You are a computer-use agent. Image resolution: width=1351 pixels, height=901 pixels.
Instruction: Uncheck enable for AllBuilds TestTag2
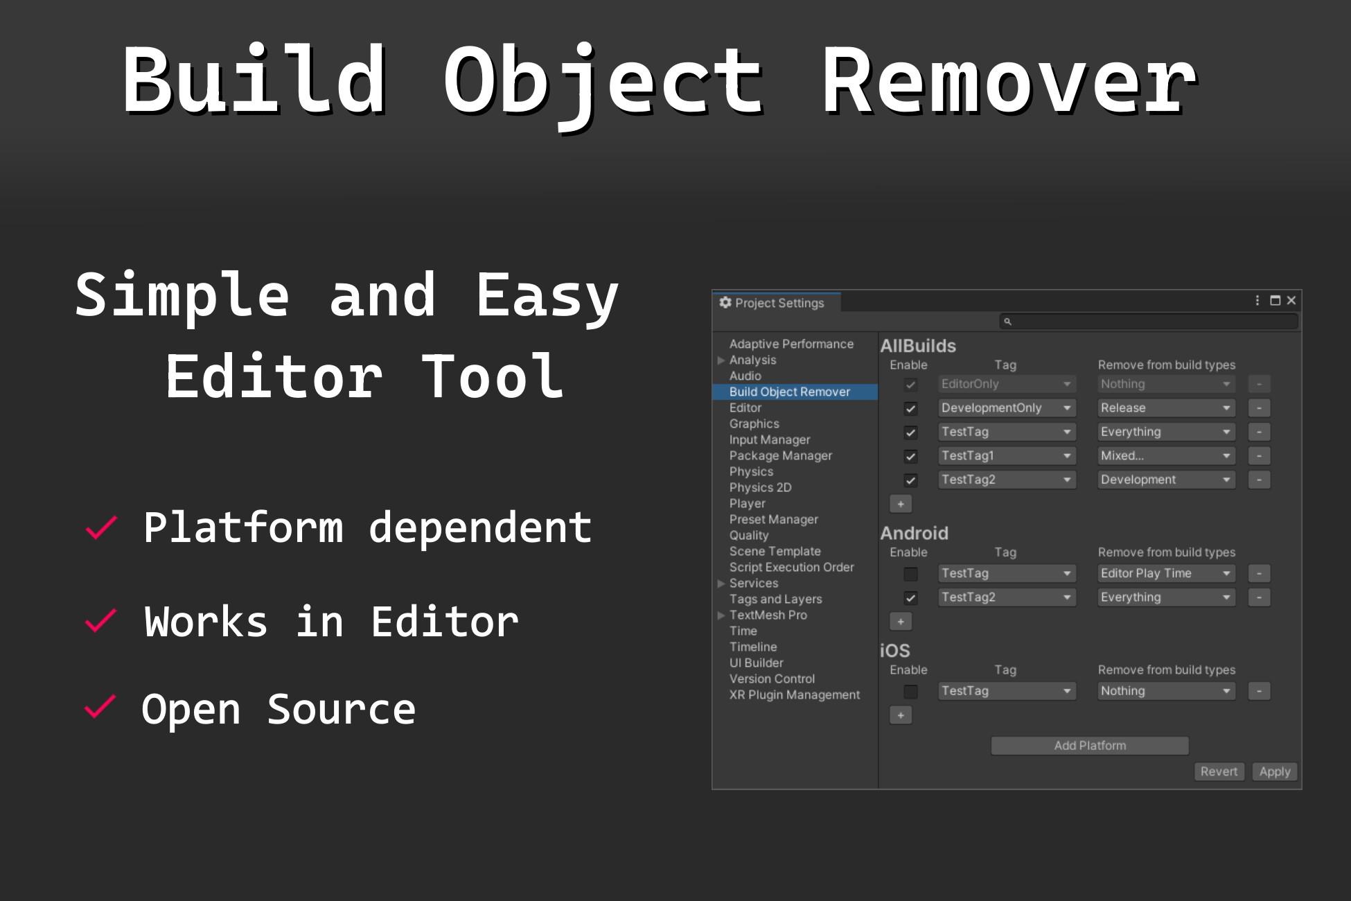910,480
